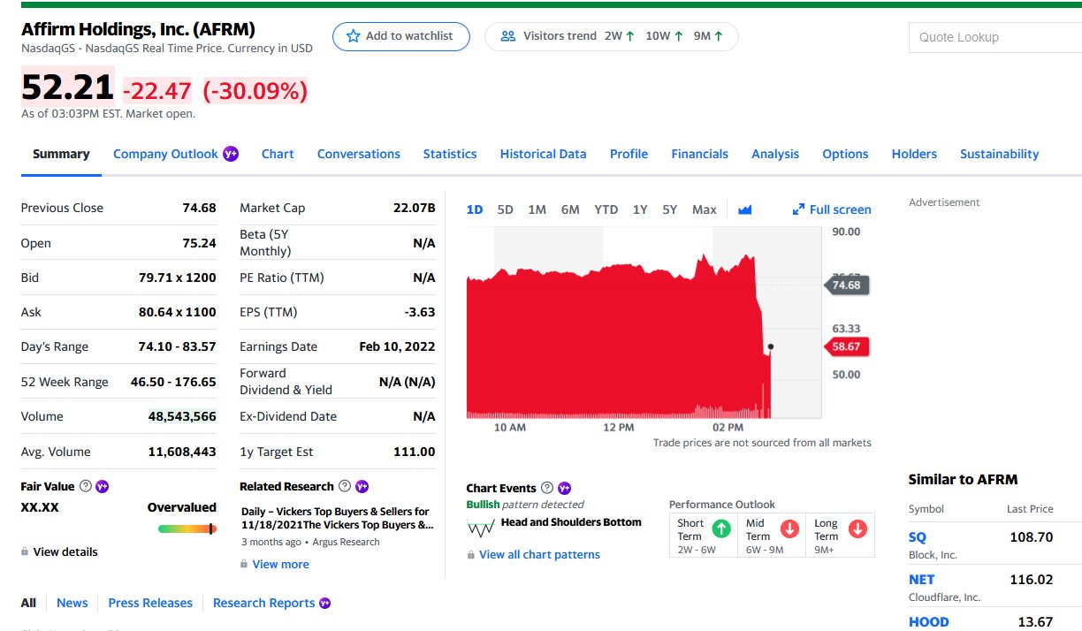Filter the feed by Research Reports
The height and width of the screenshot is (631, 1082).
(264, 603)
